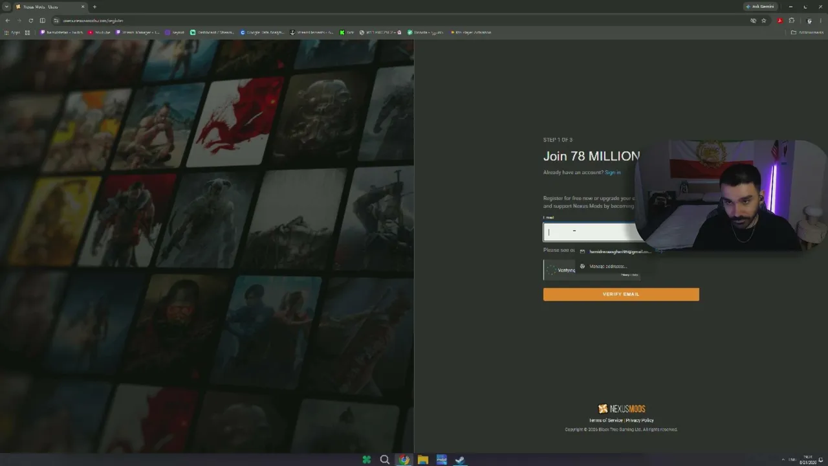Open the All Bookmarks folder
The image size is (828, 466).
click(807, 32)
